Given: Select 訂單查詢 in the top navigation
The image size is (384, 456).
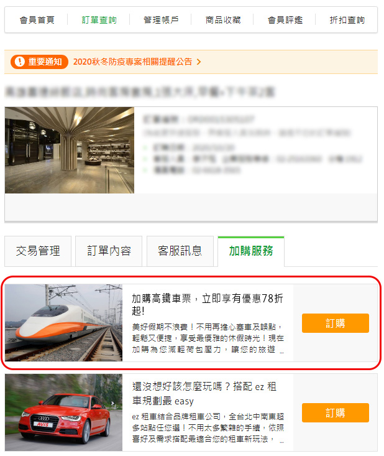Looking at the screenshot, I should (x=99, y=20).
